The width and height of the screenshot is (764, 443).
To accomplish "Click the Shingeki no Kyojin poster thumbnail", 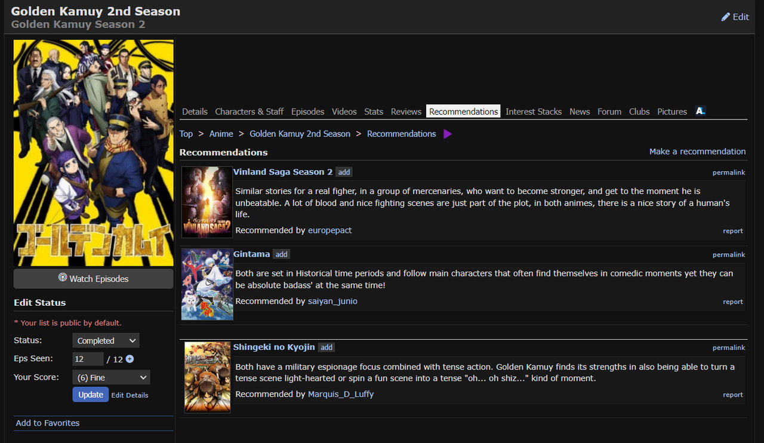I will tap(207, 377).
